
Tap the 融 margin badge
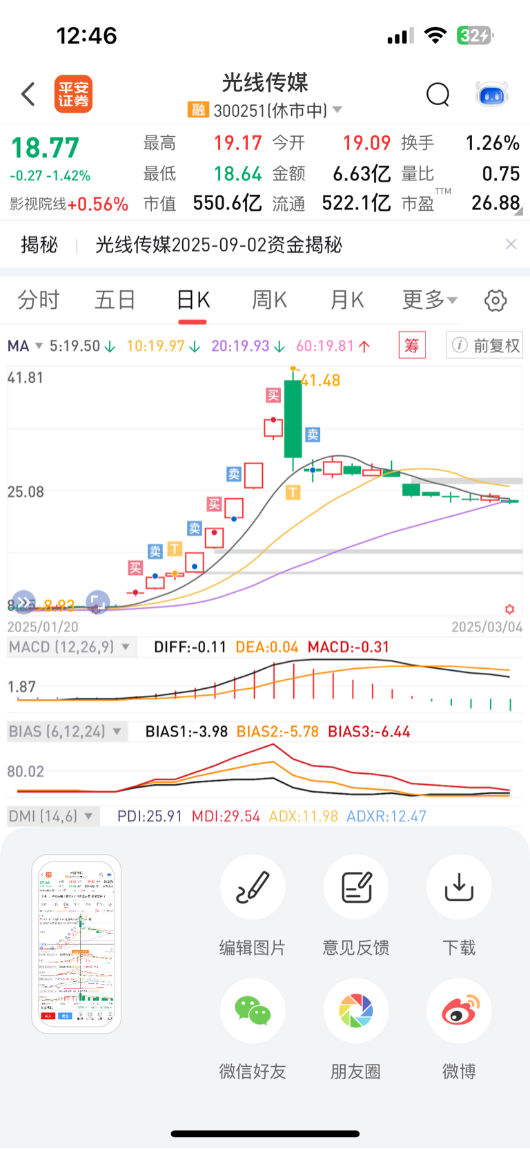tap(198, 110)
